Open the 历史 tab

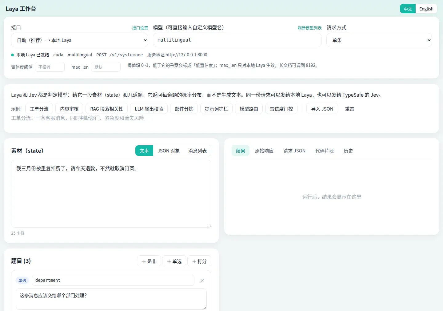point(348,151)
